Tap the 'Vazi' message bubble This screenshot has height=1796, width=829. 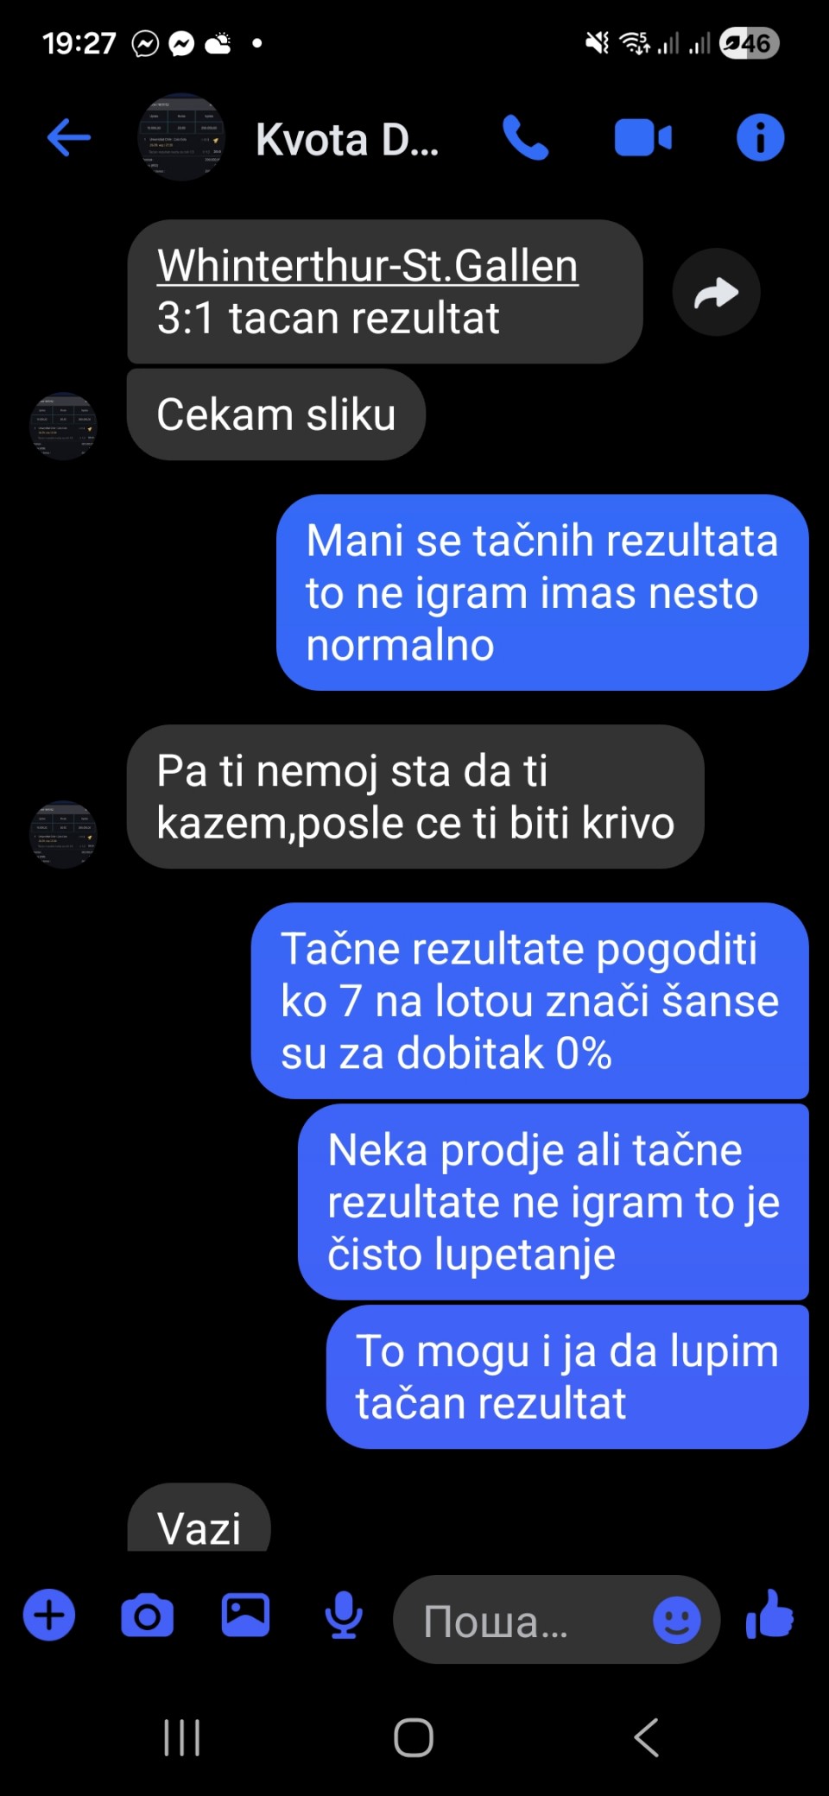click(x=199, y=1519)
